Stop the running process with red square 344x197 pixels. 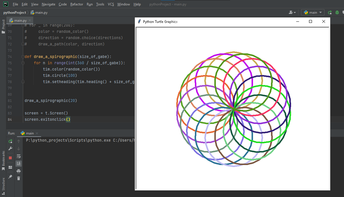(x=10, y=158)
